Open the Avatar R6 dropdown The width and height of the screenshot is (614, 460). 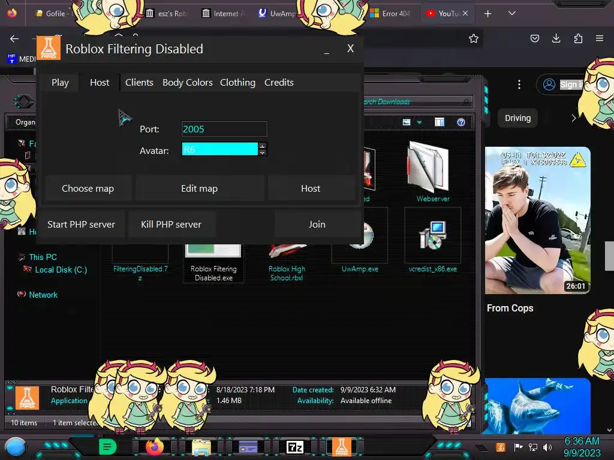[x=224, y=149]
